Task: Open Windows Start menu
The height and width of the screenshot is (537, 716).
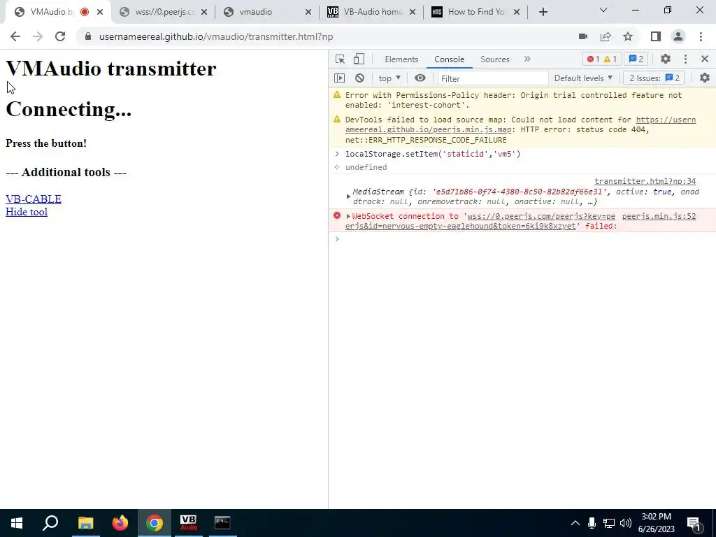Action: (x=17, y=523)
